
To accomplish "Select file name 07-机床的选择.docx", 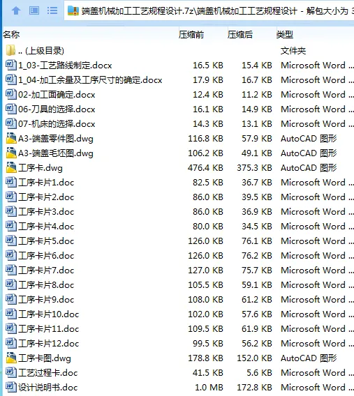I will [x=57, y=124].
